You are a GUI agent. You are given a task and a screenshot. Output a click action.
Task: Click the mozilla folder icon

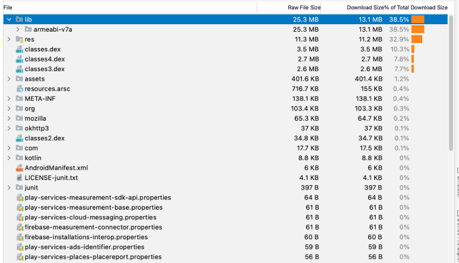point(19,119)
